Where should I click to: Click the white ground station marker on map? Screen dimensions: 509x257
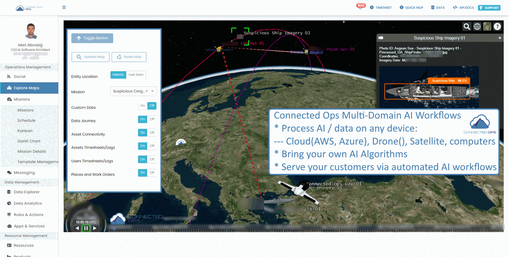click(x=181, y=142)
